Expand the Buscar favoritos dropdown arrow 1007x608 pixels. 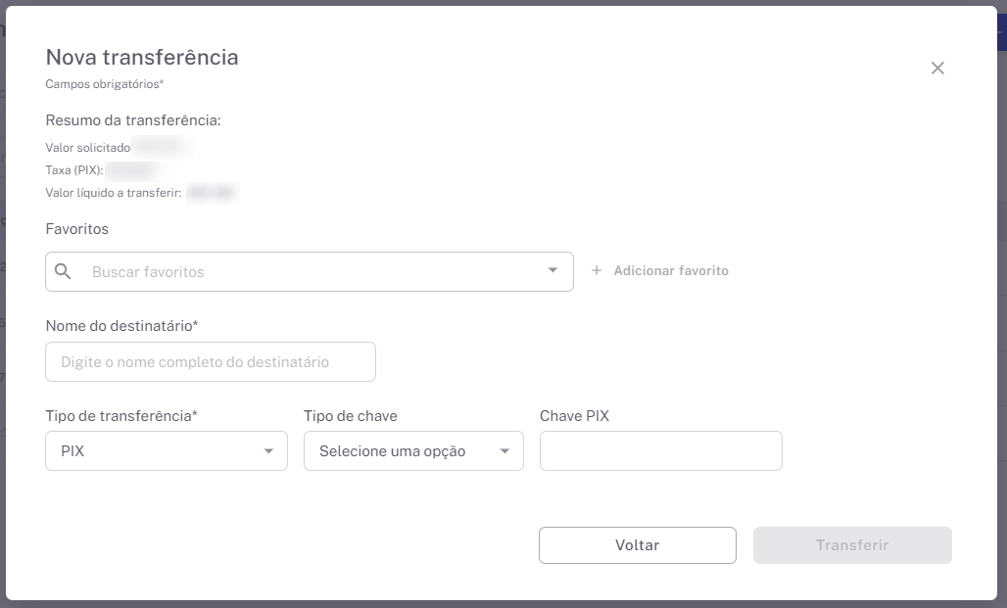(552, 271)
